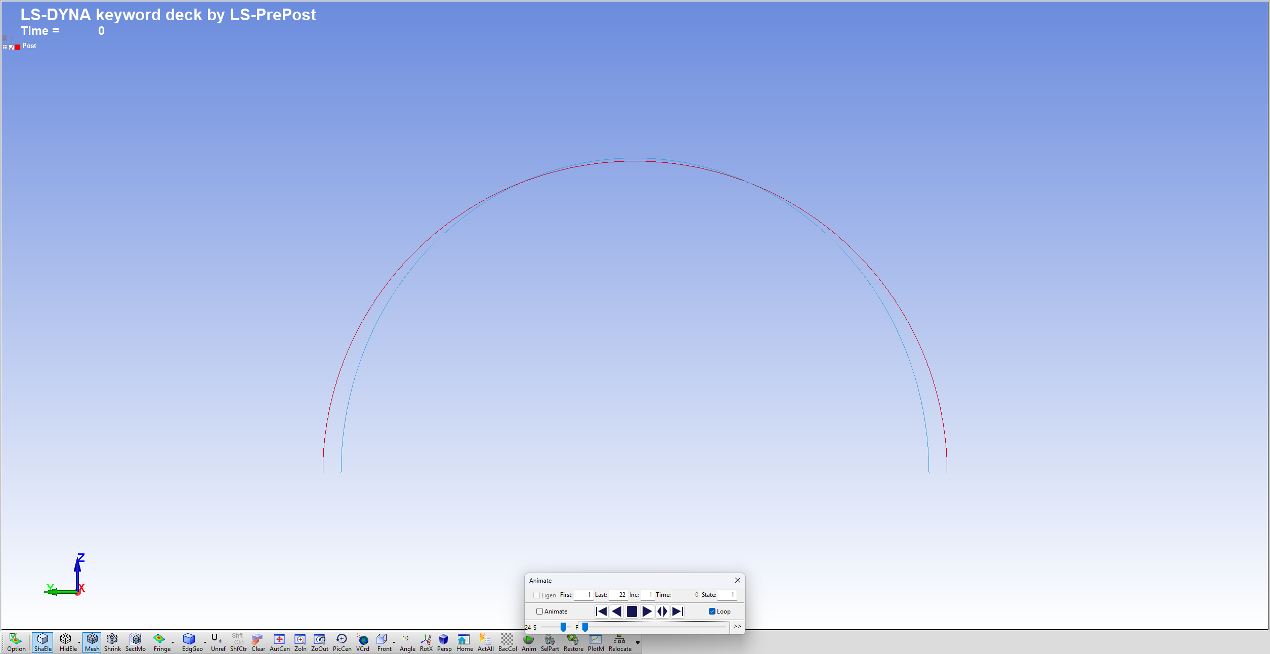Open the PlotM plot manager icon
1270x654 pixels.
point(596,642)
